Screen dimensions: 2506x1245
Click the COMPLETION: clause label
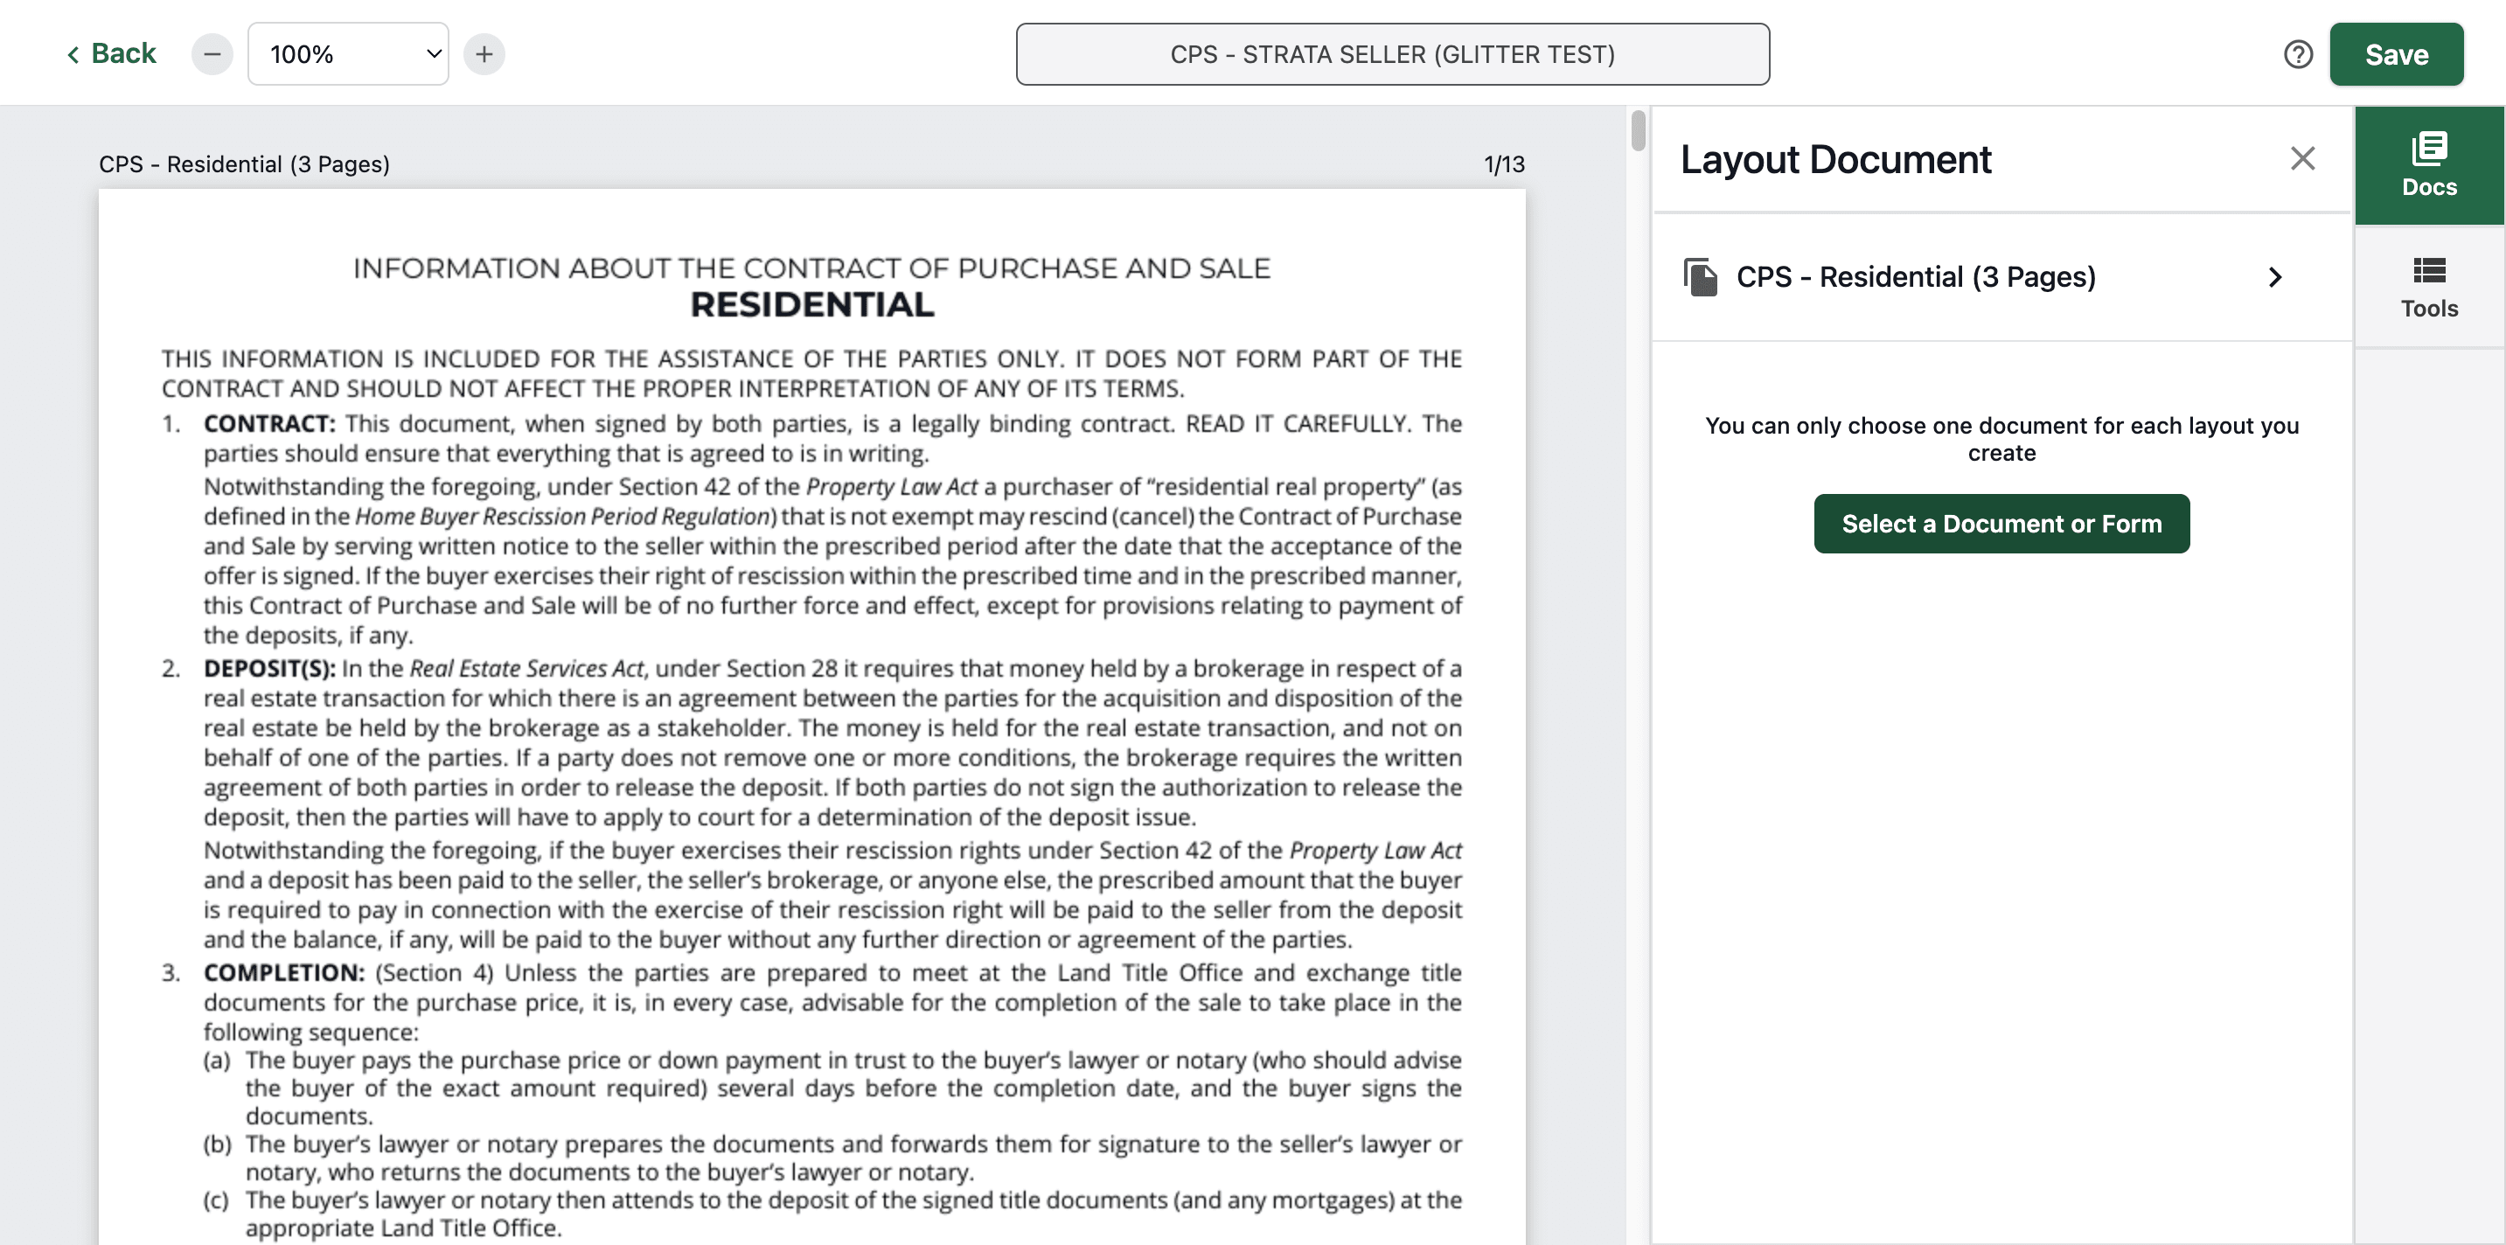pyautogui.click(x=284, y=972)
